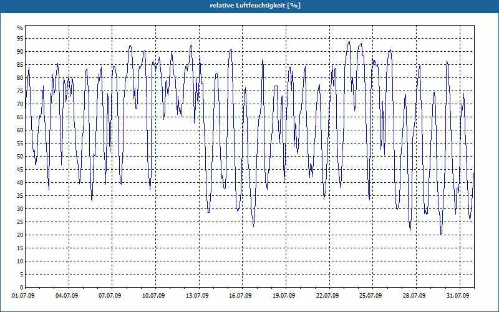Select the x-axis date label 22.07.09

[x=327, y=296]
